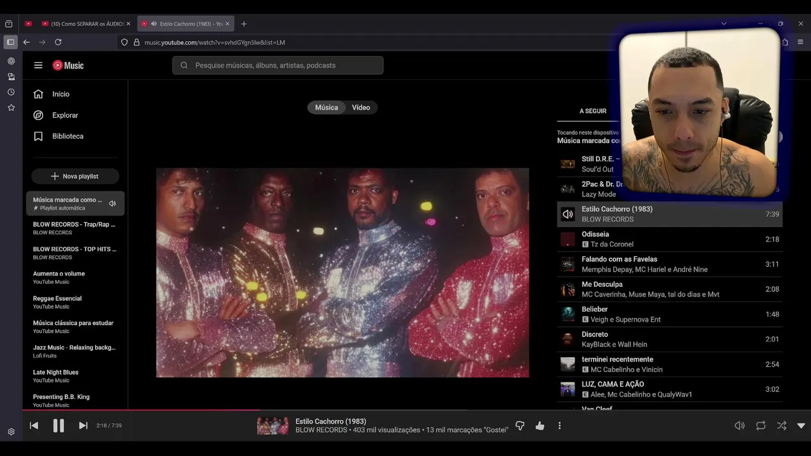Reload the page
Viewport: 811px width, 456px height.
point(58,42)
